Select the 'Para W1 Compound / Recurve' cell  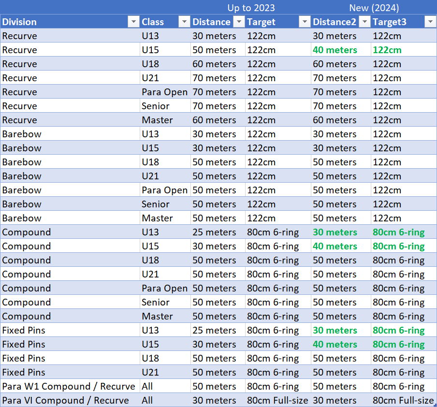69,386
